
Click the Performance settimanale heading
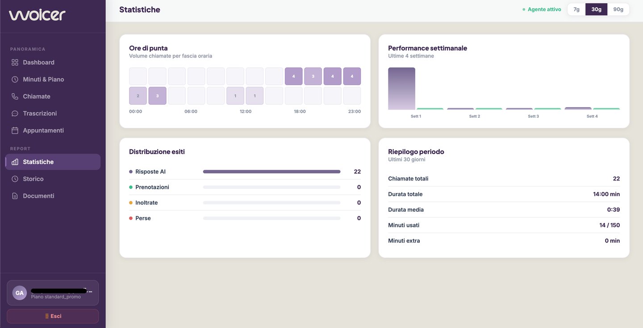pyautogui.click(x=427, y=48)
